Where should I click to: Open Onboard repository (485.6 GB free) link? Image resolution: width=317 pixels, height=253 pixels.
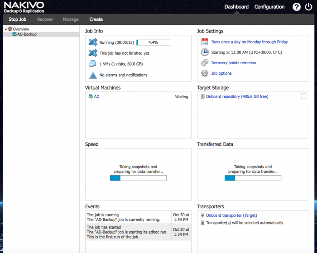point(237,96)
